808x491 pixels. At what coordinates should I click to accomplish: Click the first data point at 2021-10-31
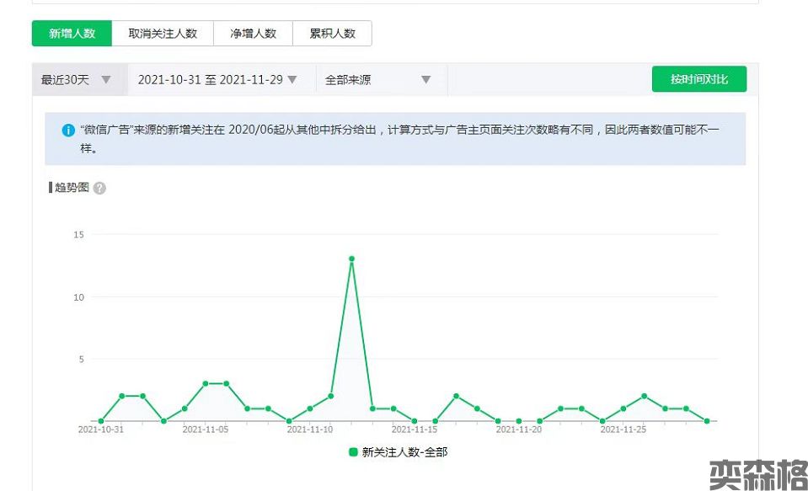pyautogui.click(x=101, y=421)
